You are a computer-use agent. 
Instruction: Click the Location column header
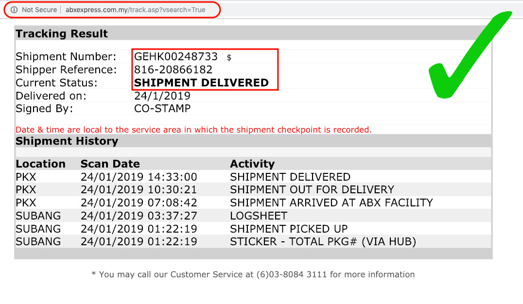[x=40, y=164]
